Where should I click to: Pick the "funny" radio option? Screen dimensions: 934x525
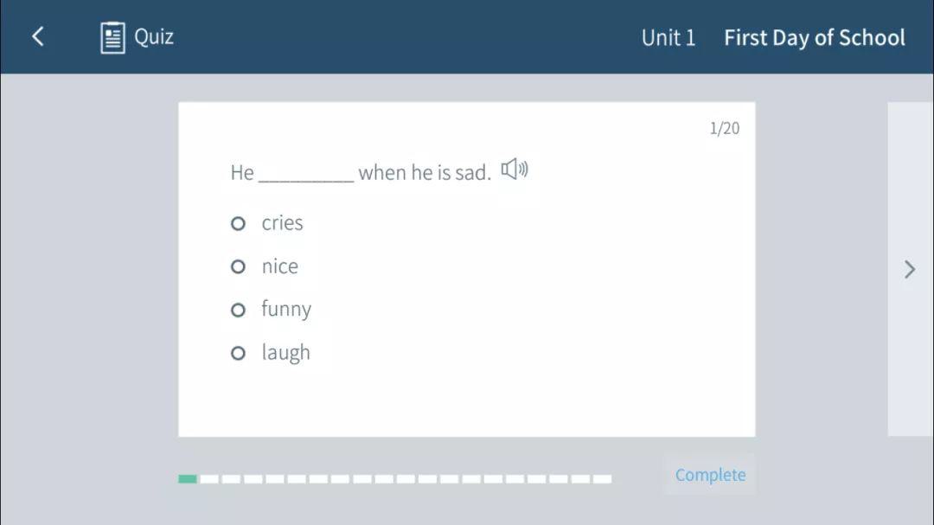(239, 310)
